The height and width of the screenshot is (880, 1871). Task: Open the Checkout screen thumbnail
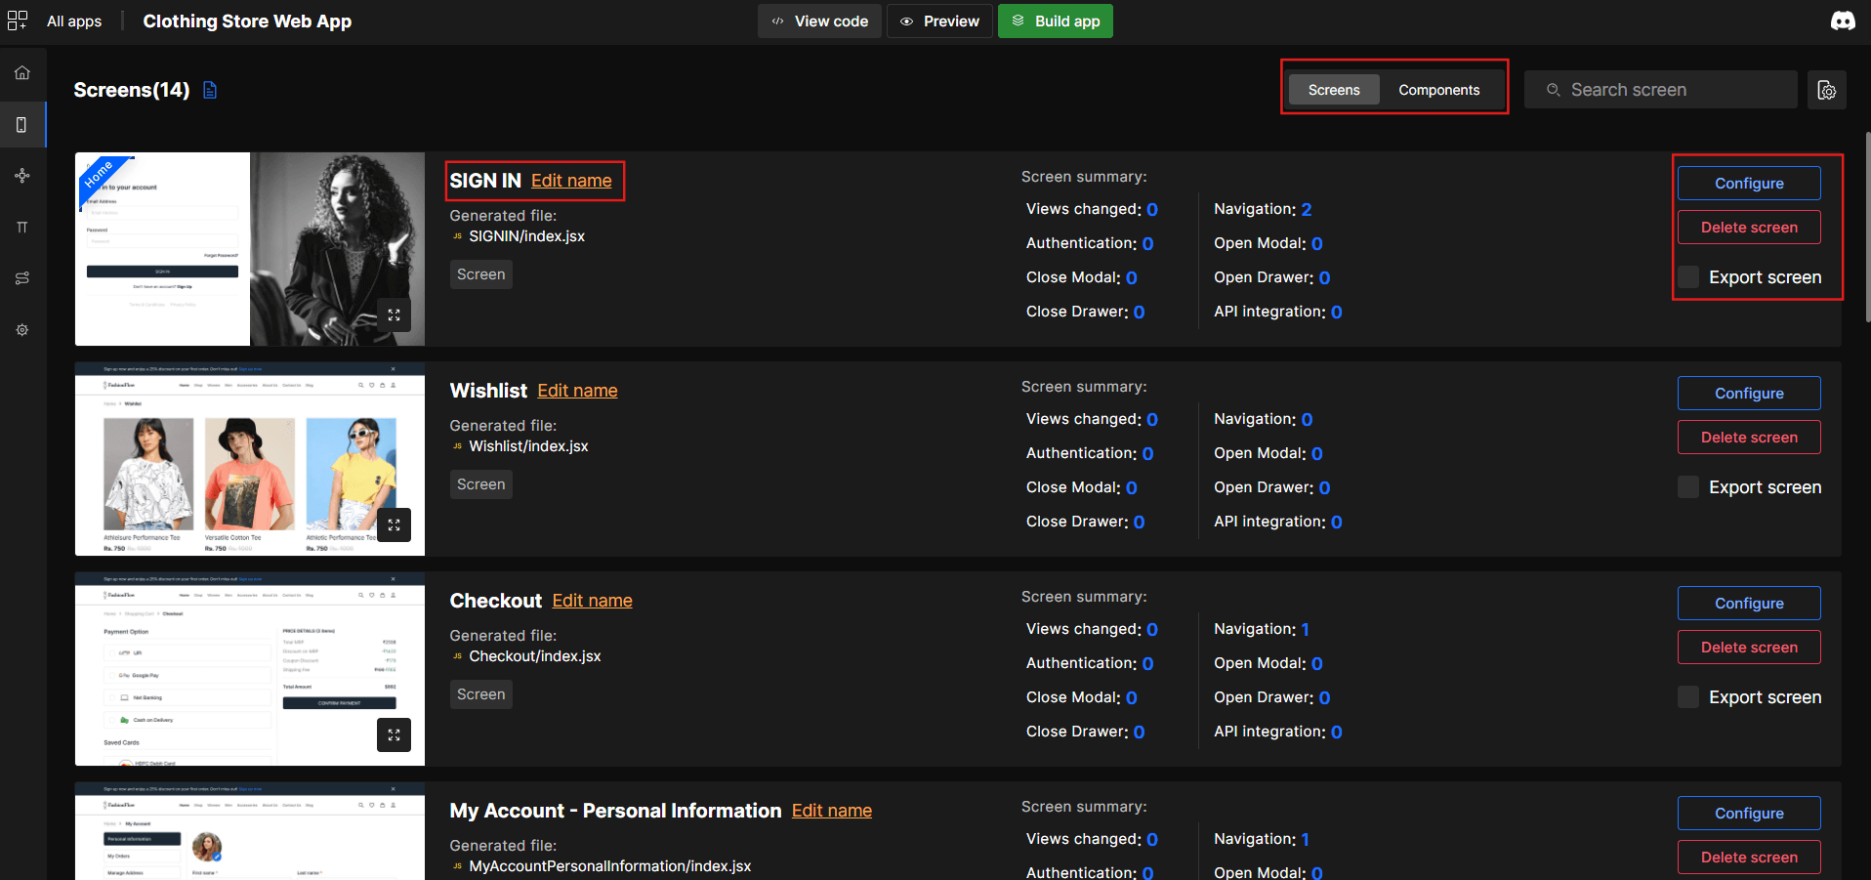click(x=250, y=669)
